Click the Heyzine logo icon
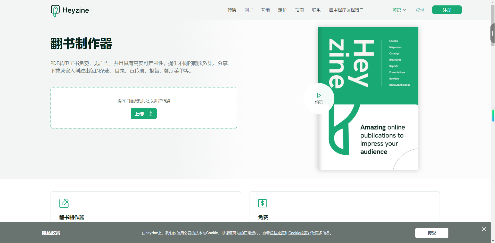The height and width of the screenshot is (243, 495). coord(55,11)
